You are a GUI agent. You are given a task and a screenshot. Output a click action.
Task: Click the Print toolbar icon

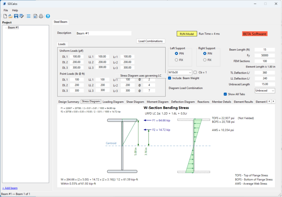[x=41, y=16]
